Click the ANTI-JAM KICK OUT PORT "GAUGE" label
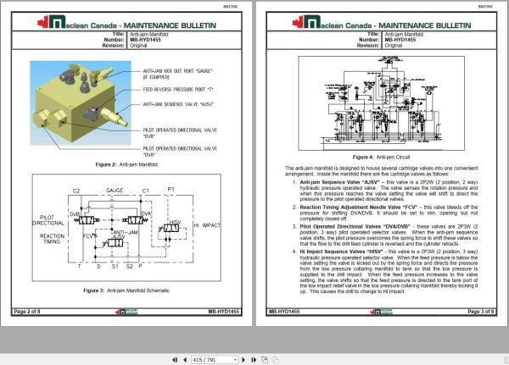Image resolution: width=509 pixels, height=365 pixels. click(x=177, y=74)
